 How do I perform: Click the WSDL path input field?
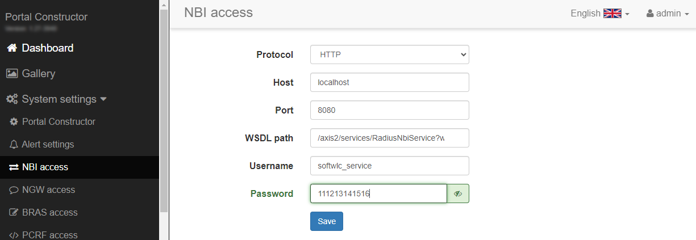pos(389,138)
